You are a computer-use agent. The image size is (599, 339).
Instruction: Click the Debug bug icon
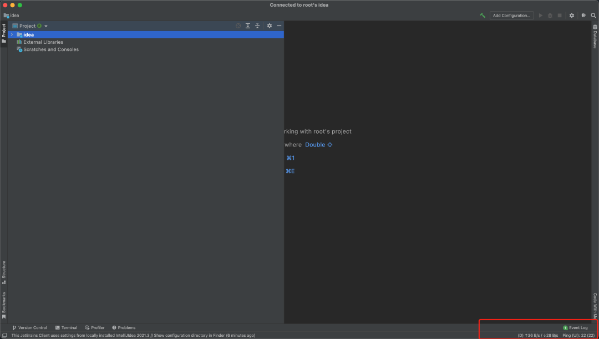(x=550, y=16)
